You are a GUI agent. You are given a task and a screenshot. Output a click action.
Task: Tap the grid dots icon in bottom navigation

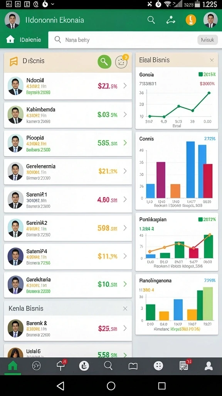point(158,366)
